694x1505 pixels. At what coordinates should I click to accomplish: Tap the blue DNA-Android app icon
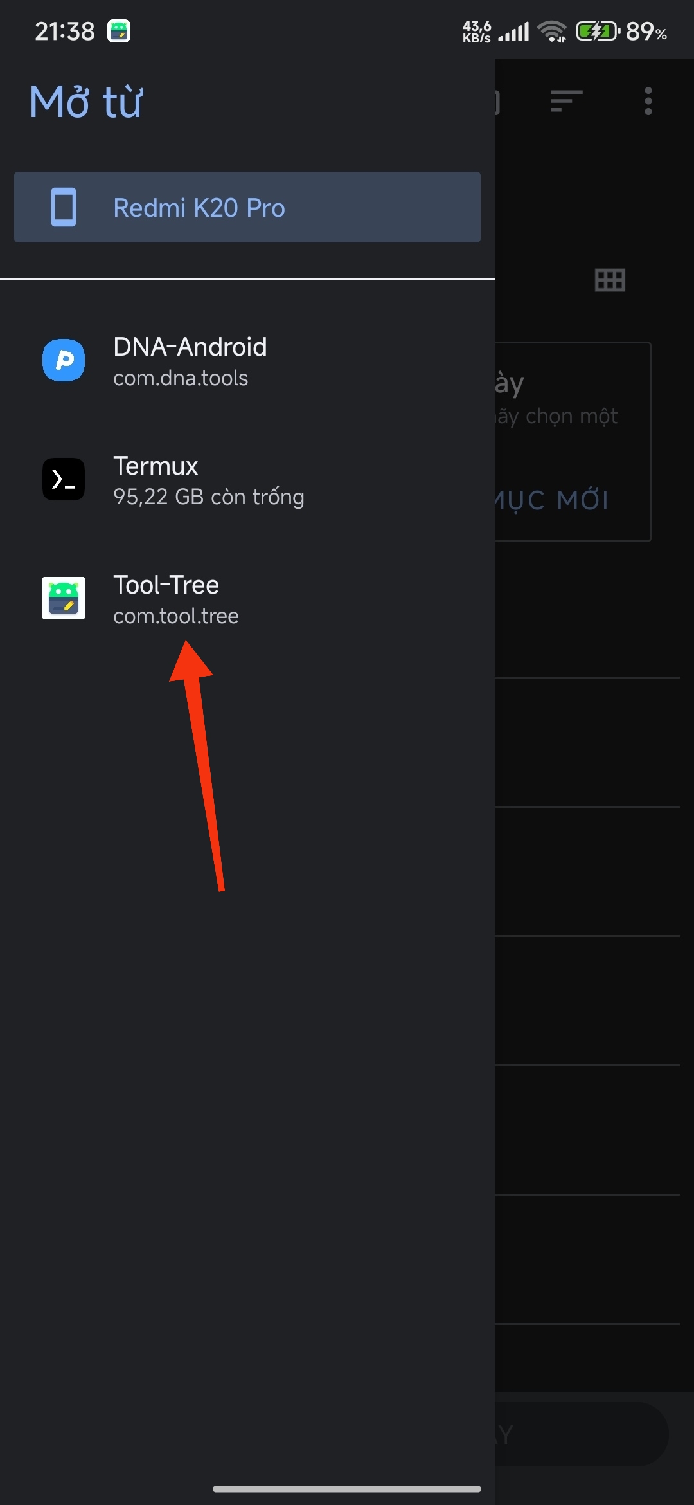pyautogui.click(x=64, y=360)
